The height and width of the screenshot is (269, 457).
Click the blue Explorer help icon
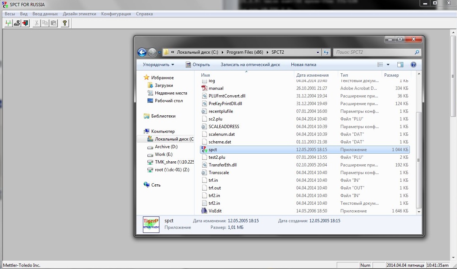413,65
